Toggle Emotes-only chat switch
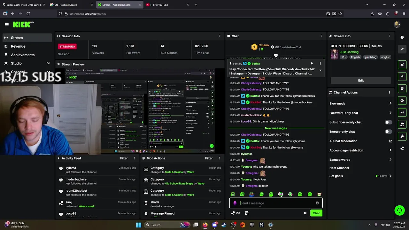This screenshot has width=409, height=230. 388,132
